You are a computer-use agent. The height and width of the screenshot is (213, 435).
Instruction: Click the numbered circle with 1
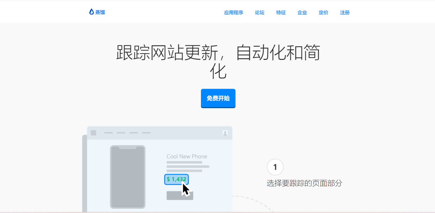click(x=275, y=167)
